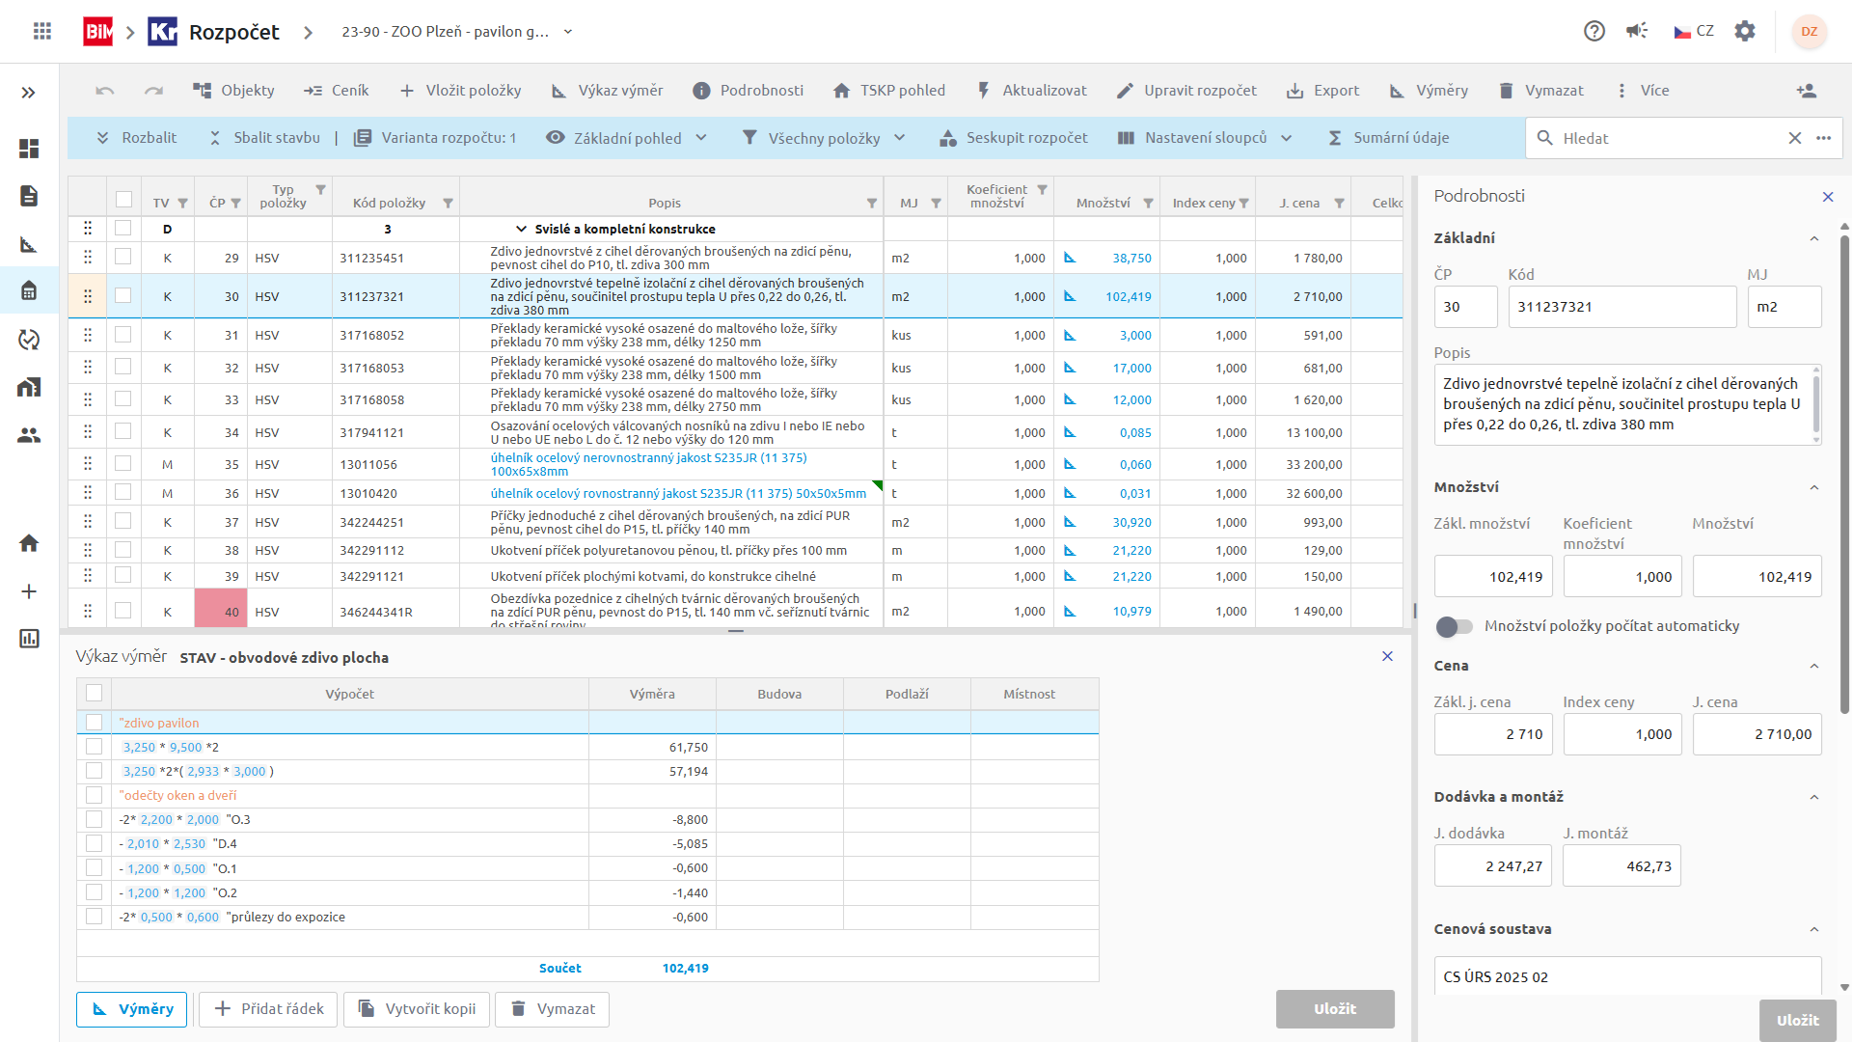Screen dimensions: 1852x1042
Task: Click the apps grid launcher icon
Action: click(x=42, y=31)
